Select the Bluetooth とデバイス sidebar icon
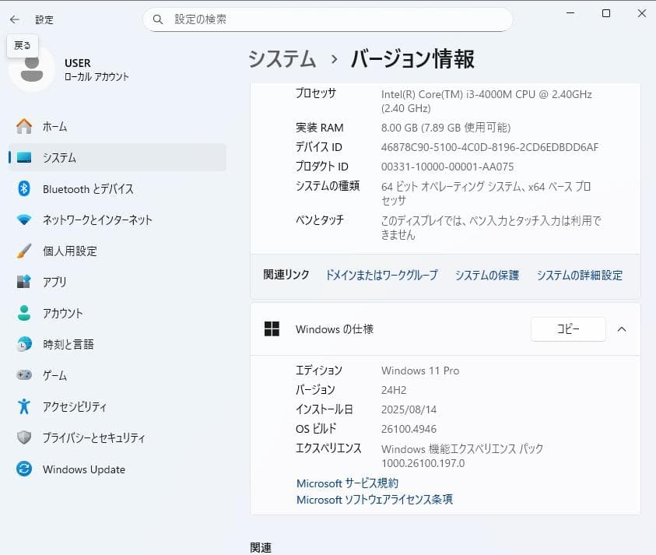656x555 pixels. (x=70, y=188)
